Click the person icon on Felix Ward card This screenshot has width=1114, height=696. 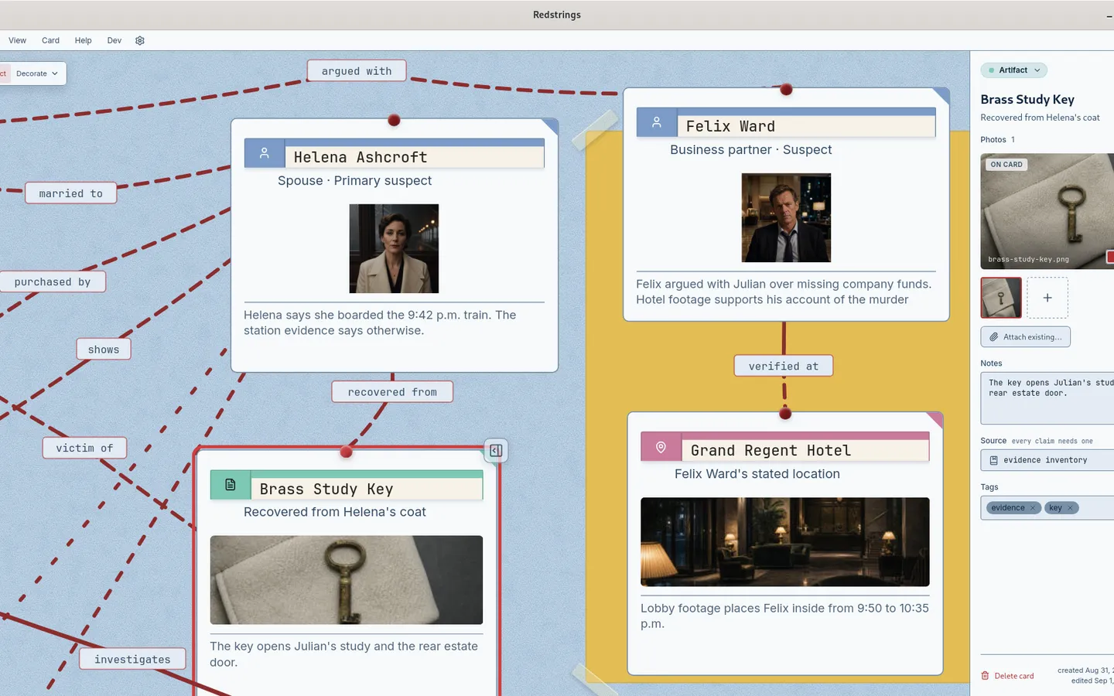[x=657, y=122]
